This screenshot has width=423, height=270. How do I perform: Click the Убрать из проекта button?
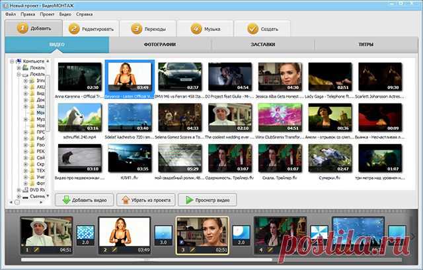coord(145,200)
